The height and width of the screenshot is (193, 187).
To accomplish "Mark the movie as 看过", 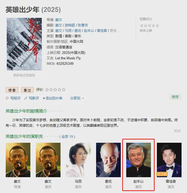I will coord(27,90).
